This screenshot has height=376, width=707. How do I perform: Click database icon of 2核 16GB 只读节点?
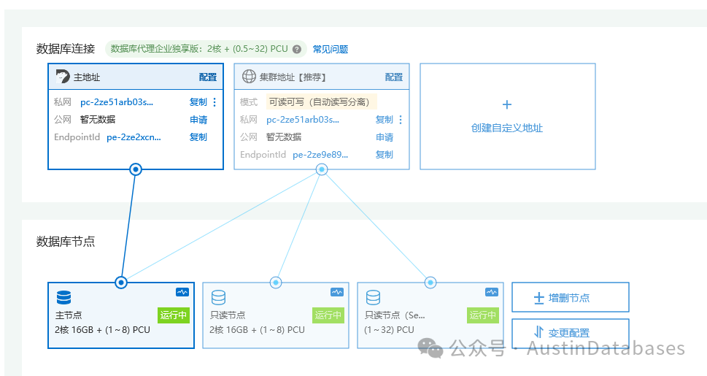(218, 298)
